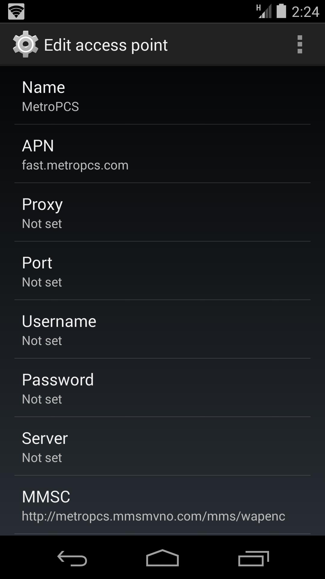Image resolution: width=325 pixels, height=579 pixels.
Task: Tap the Android back navigation button
Action: (x=72, y=558)
